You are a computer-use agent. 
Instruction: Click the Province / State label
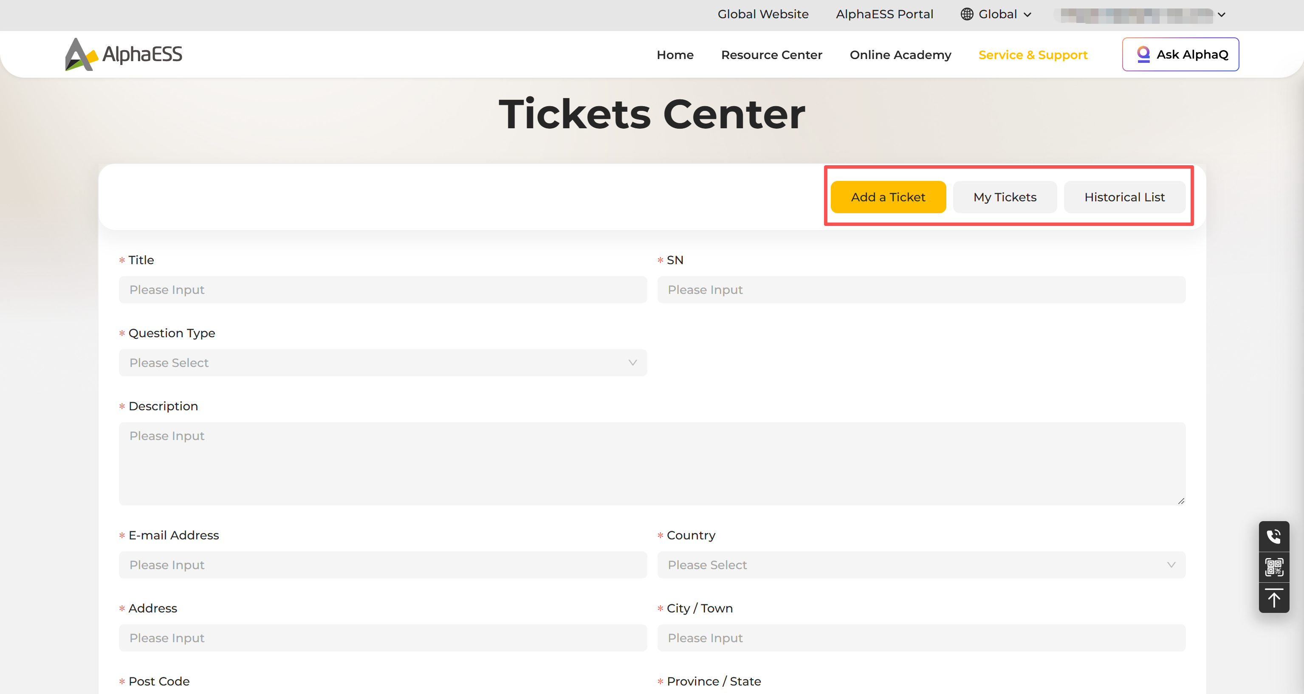714,681
